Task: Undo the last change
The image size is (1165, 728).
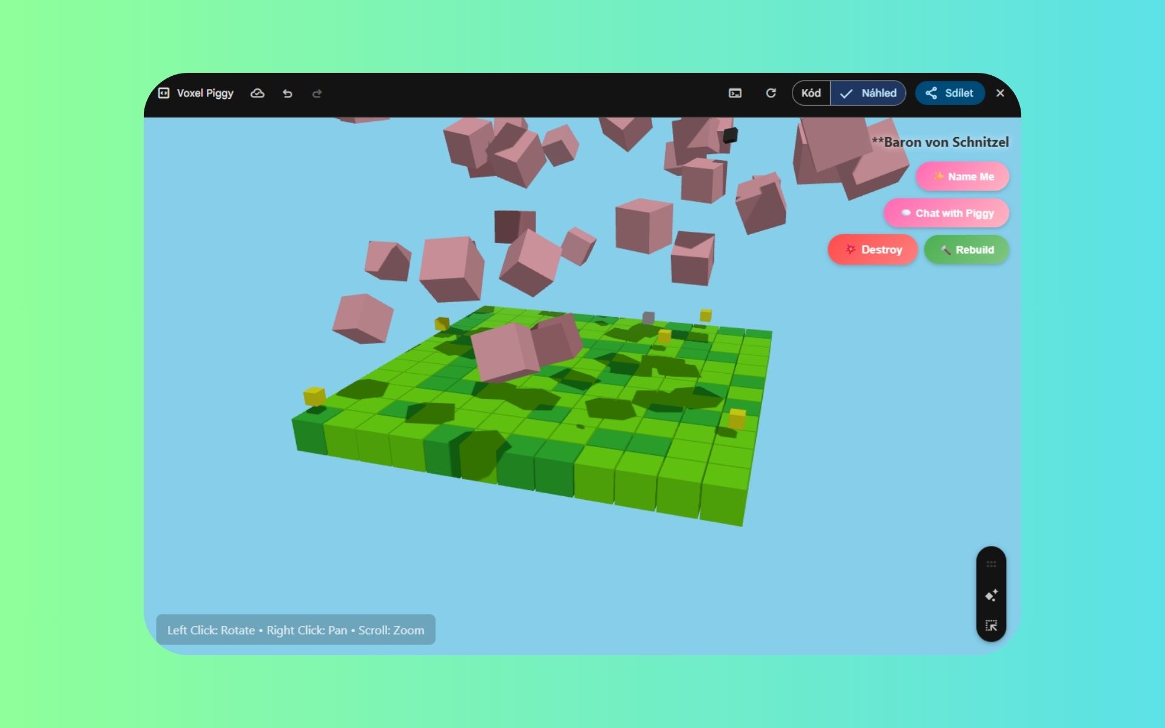Action: 288,93
